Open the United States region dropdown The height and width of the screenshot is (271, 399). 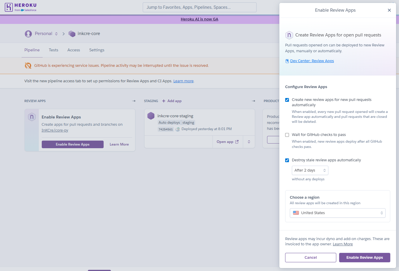coord(338,213)
